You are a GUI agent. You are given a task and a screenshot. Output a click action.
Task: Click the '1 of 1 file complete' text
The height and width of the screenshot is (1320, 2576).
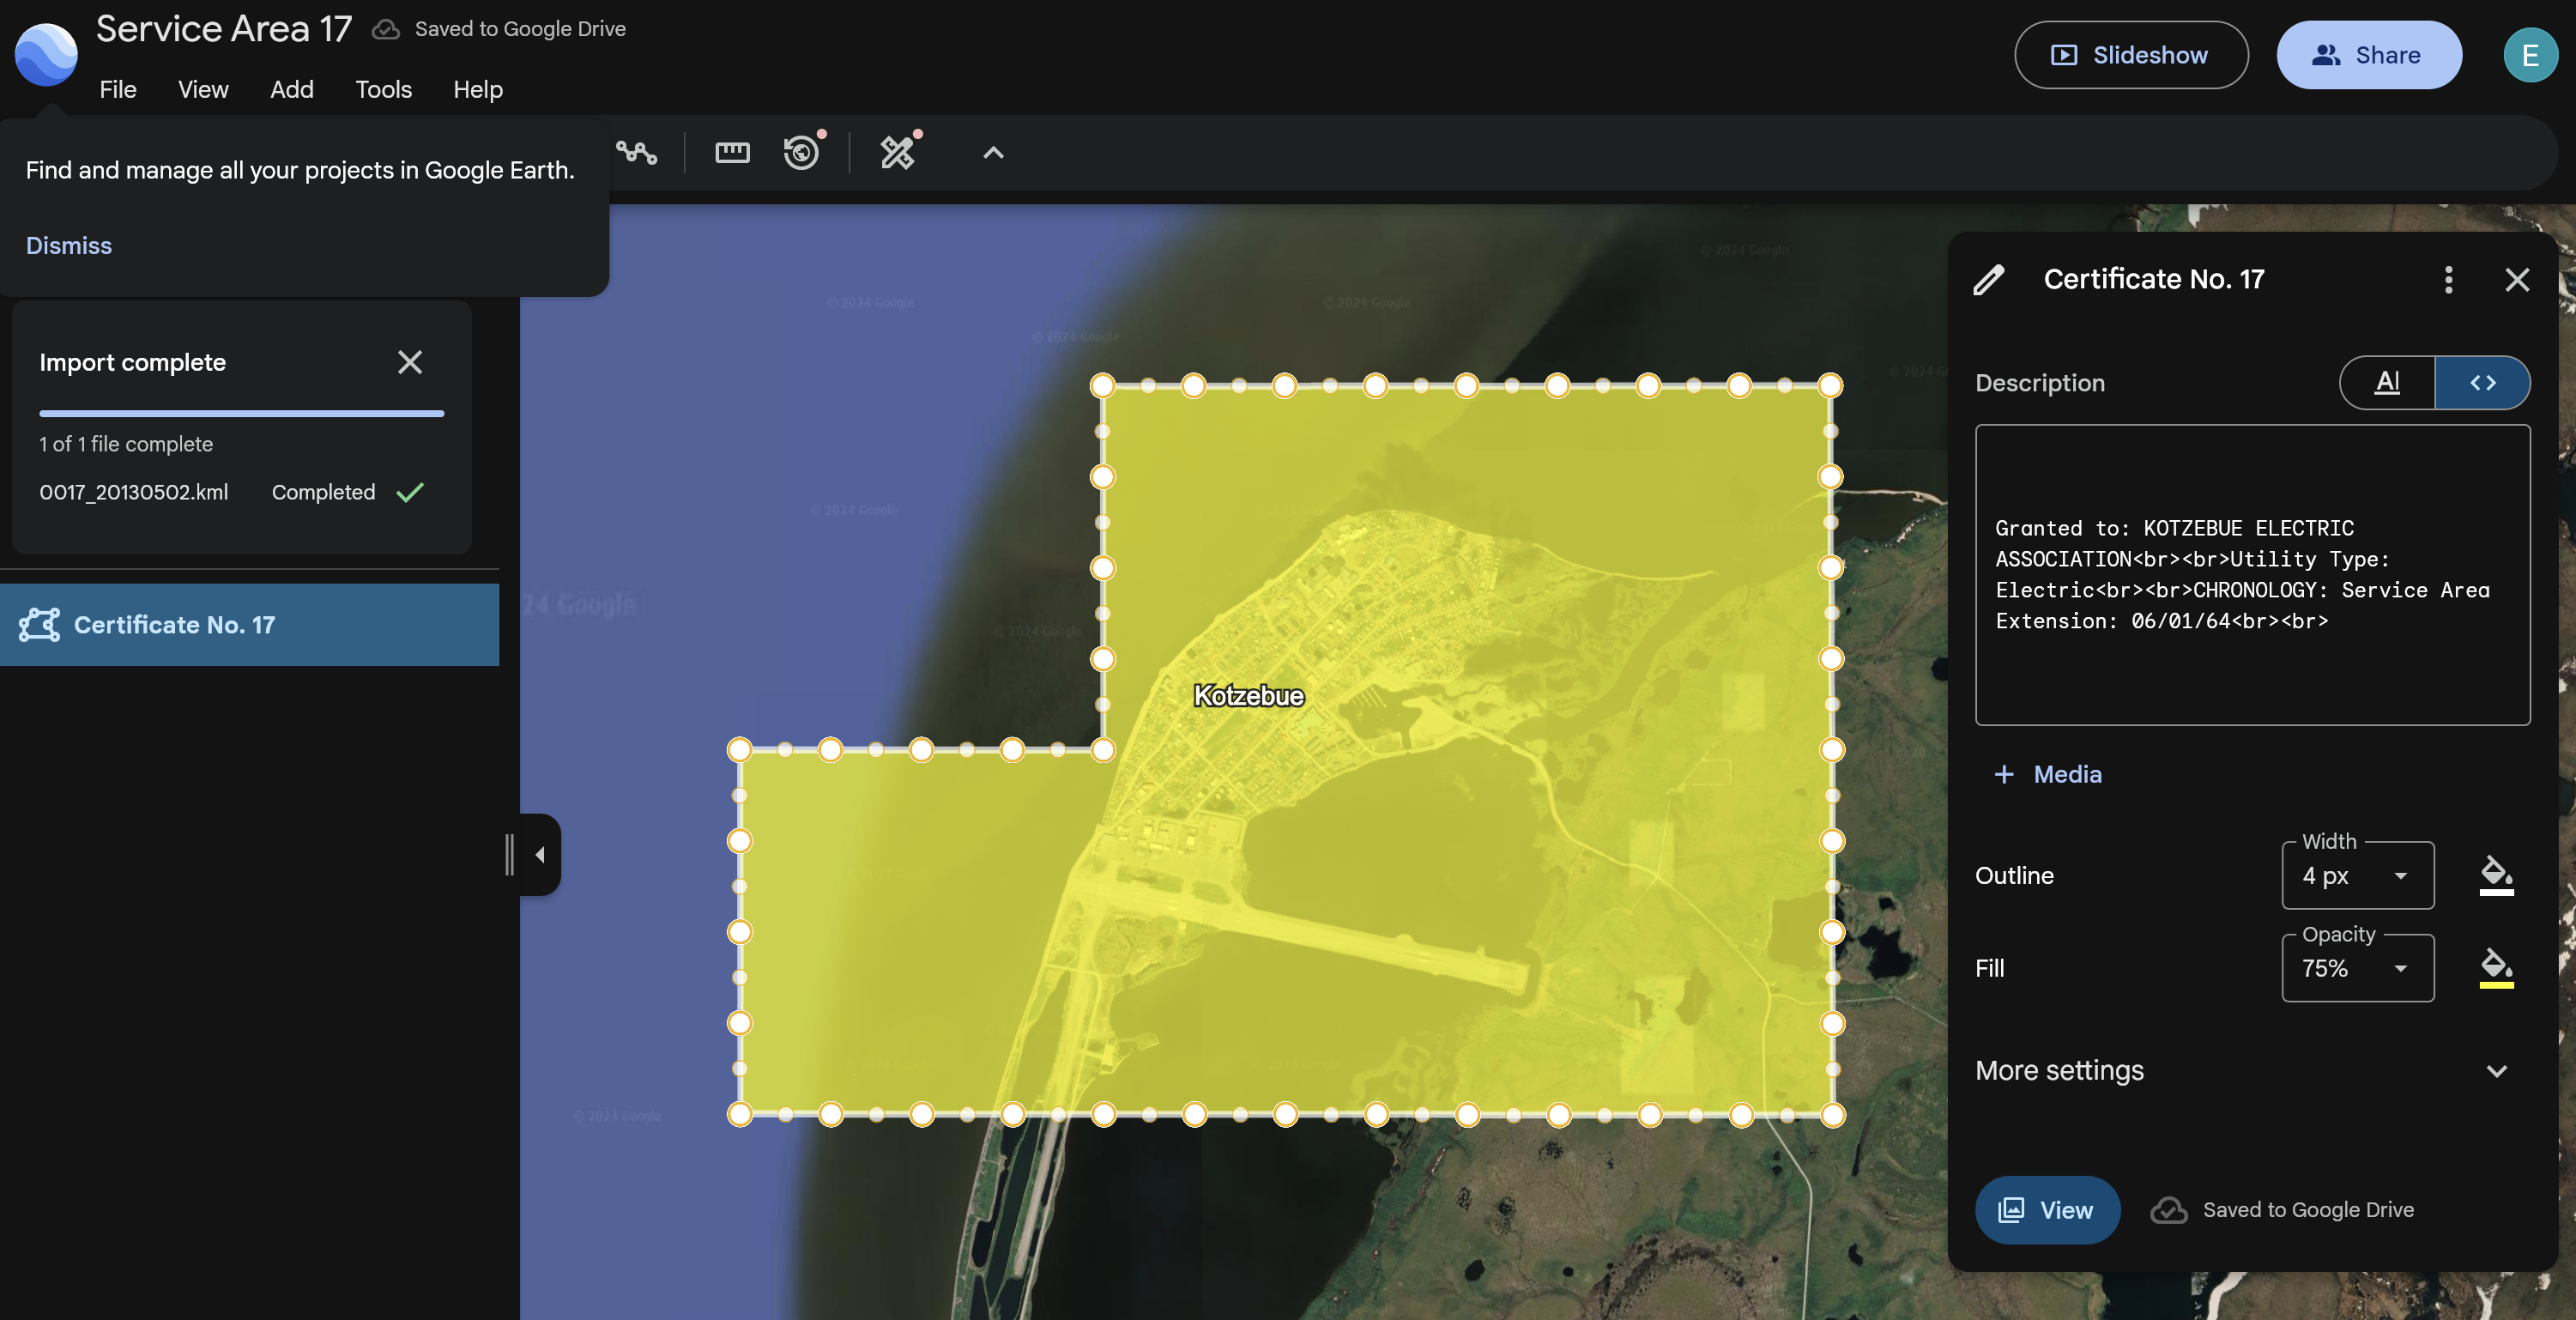coord(126,444)
